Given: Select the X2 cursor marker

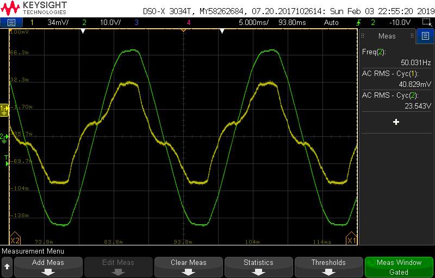Looking at the screenshot, I should point(15,239).
